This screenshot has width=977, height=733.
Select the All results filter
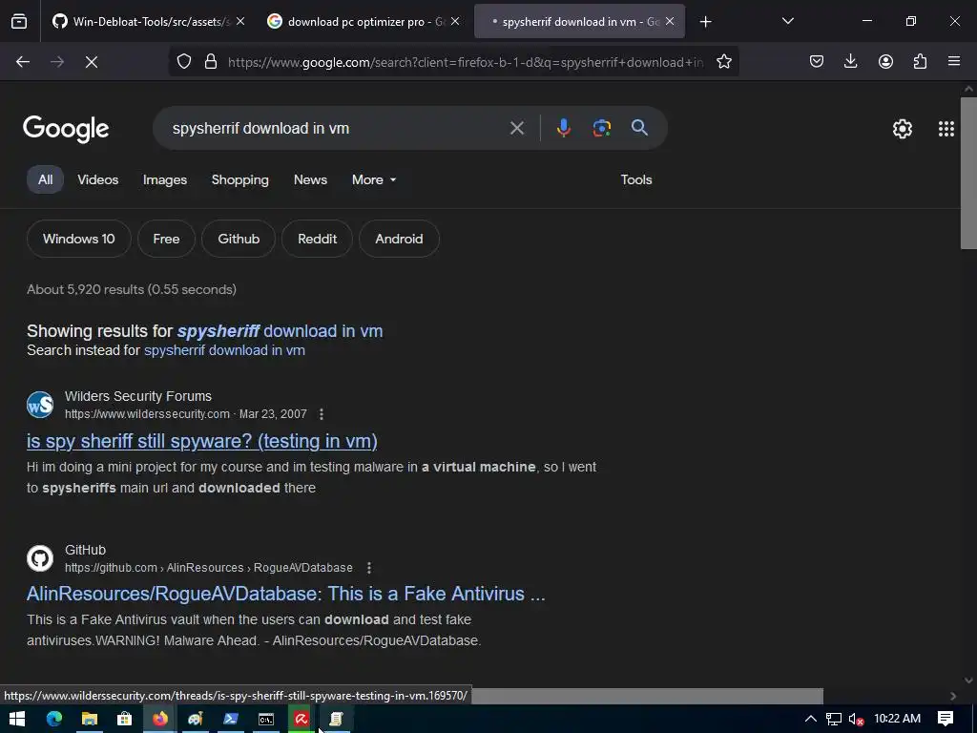pyautogui.click(x=45, y=179)
